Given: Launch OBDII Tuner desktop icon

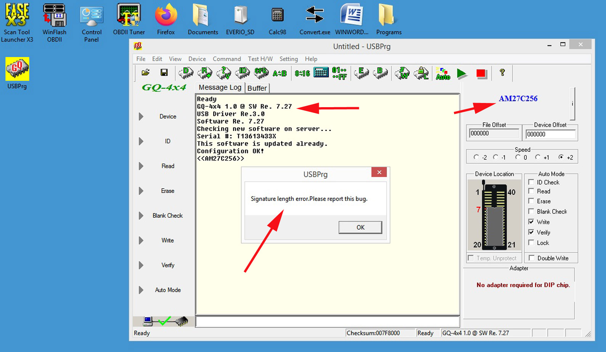Looking at the screenshot, I should coord(129,20).
